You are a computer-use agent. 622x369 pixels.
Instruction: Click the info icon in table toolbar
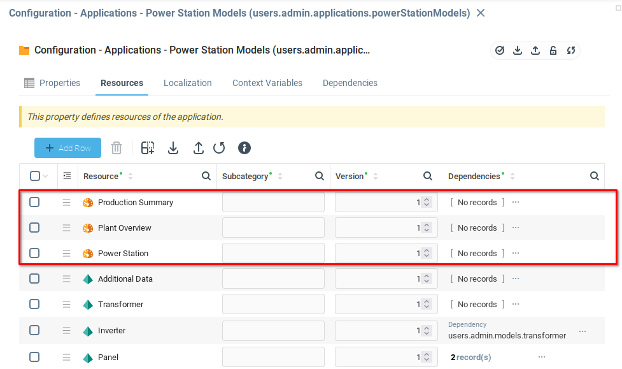tap(244, 148)
